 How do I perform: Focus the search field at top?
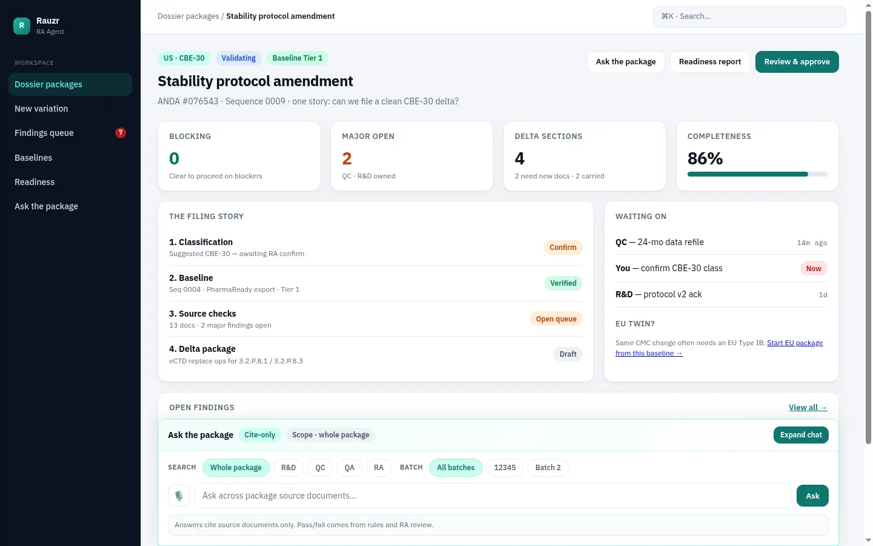749,16
